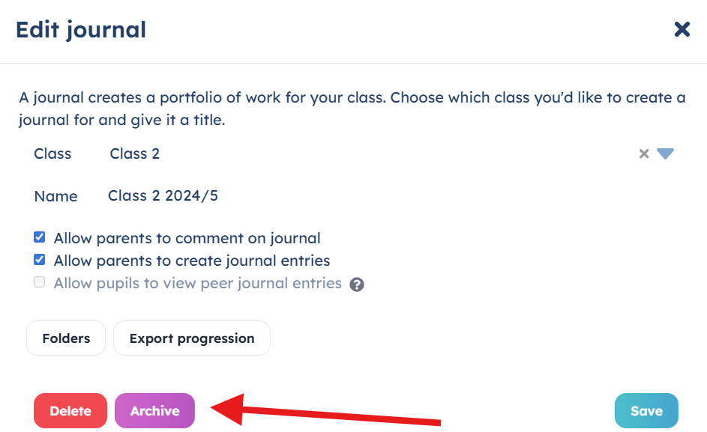Click the Name field label

pyautogui.click(x=56, y=196)
